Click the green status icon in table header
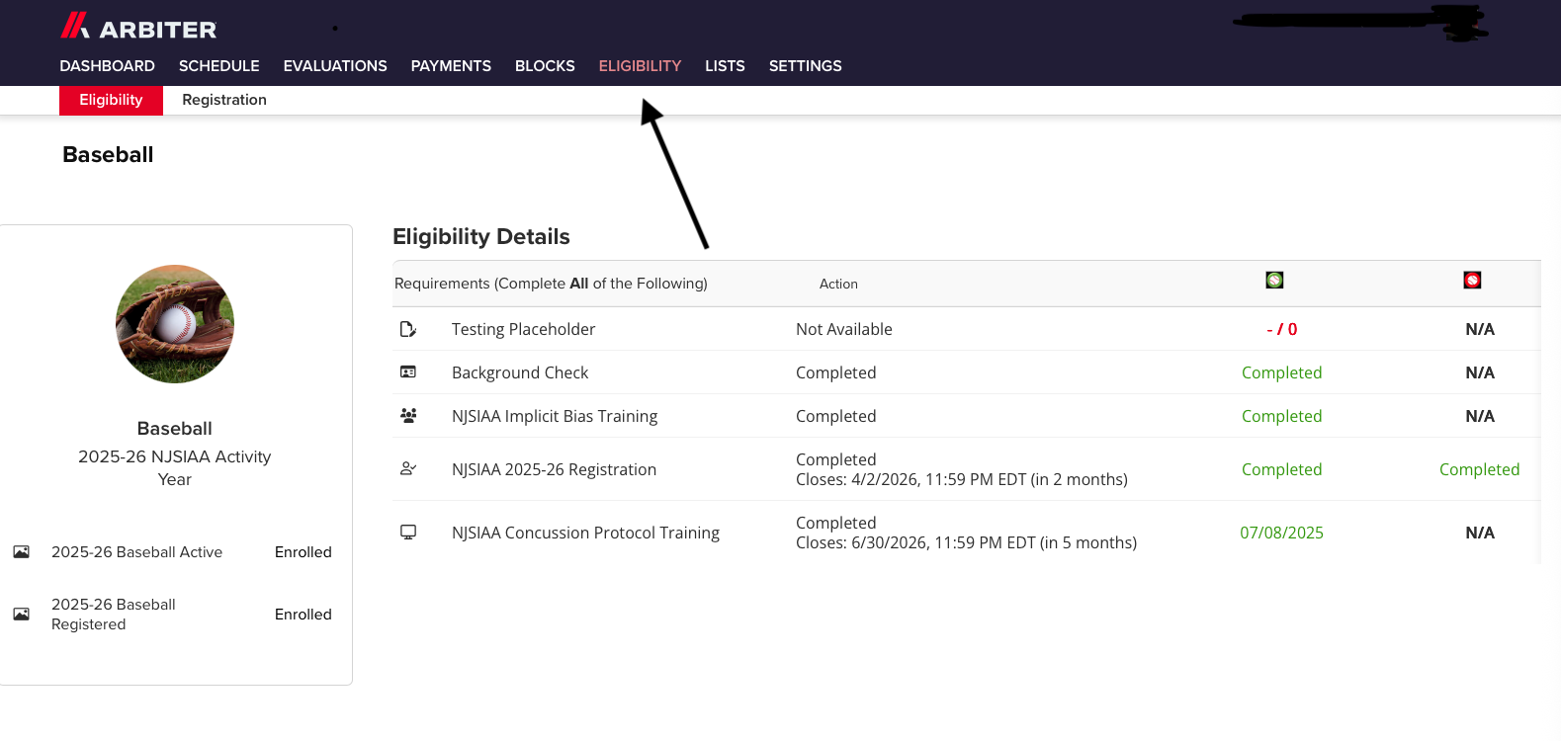Viewport: 1561px width, 741px height. point(1274,281)
